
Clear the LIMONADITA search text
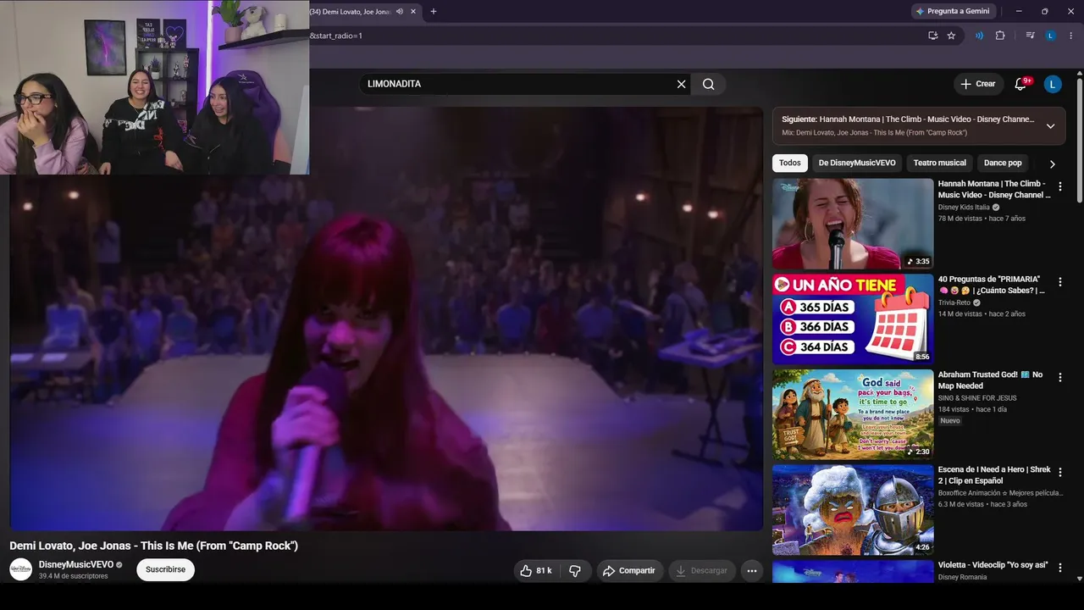click(x=681, y=84)
